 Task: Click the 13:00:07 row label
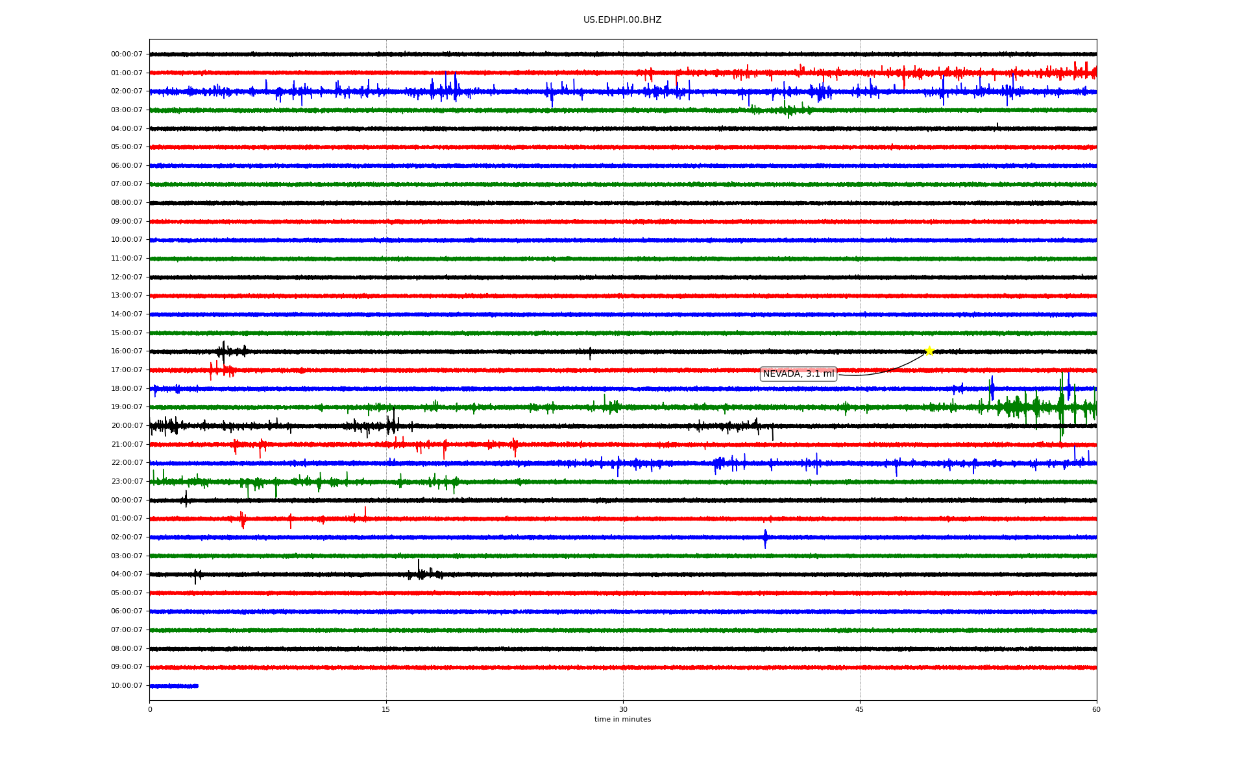tap(127, 296)
